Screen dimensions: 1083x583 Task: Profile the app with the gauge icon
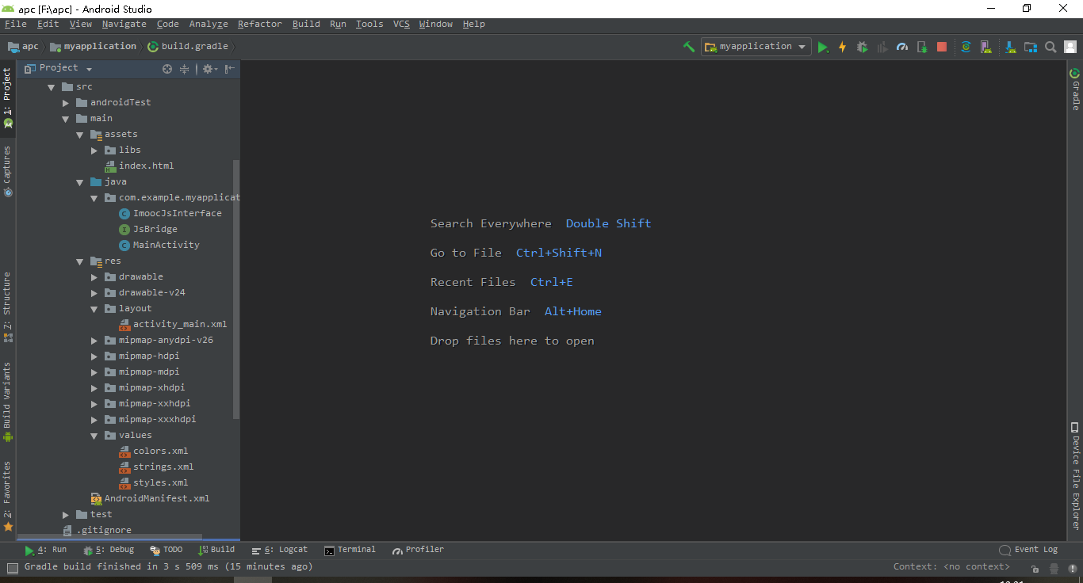[901, 47]
